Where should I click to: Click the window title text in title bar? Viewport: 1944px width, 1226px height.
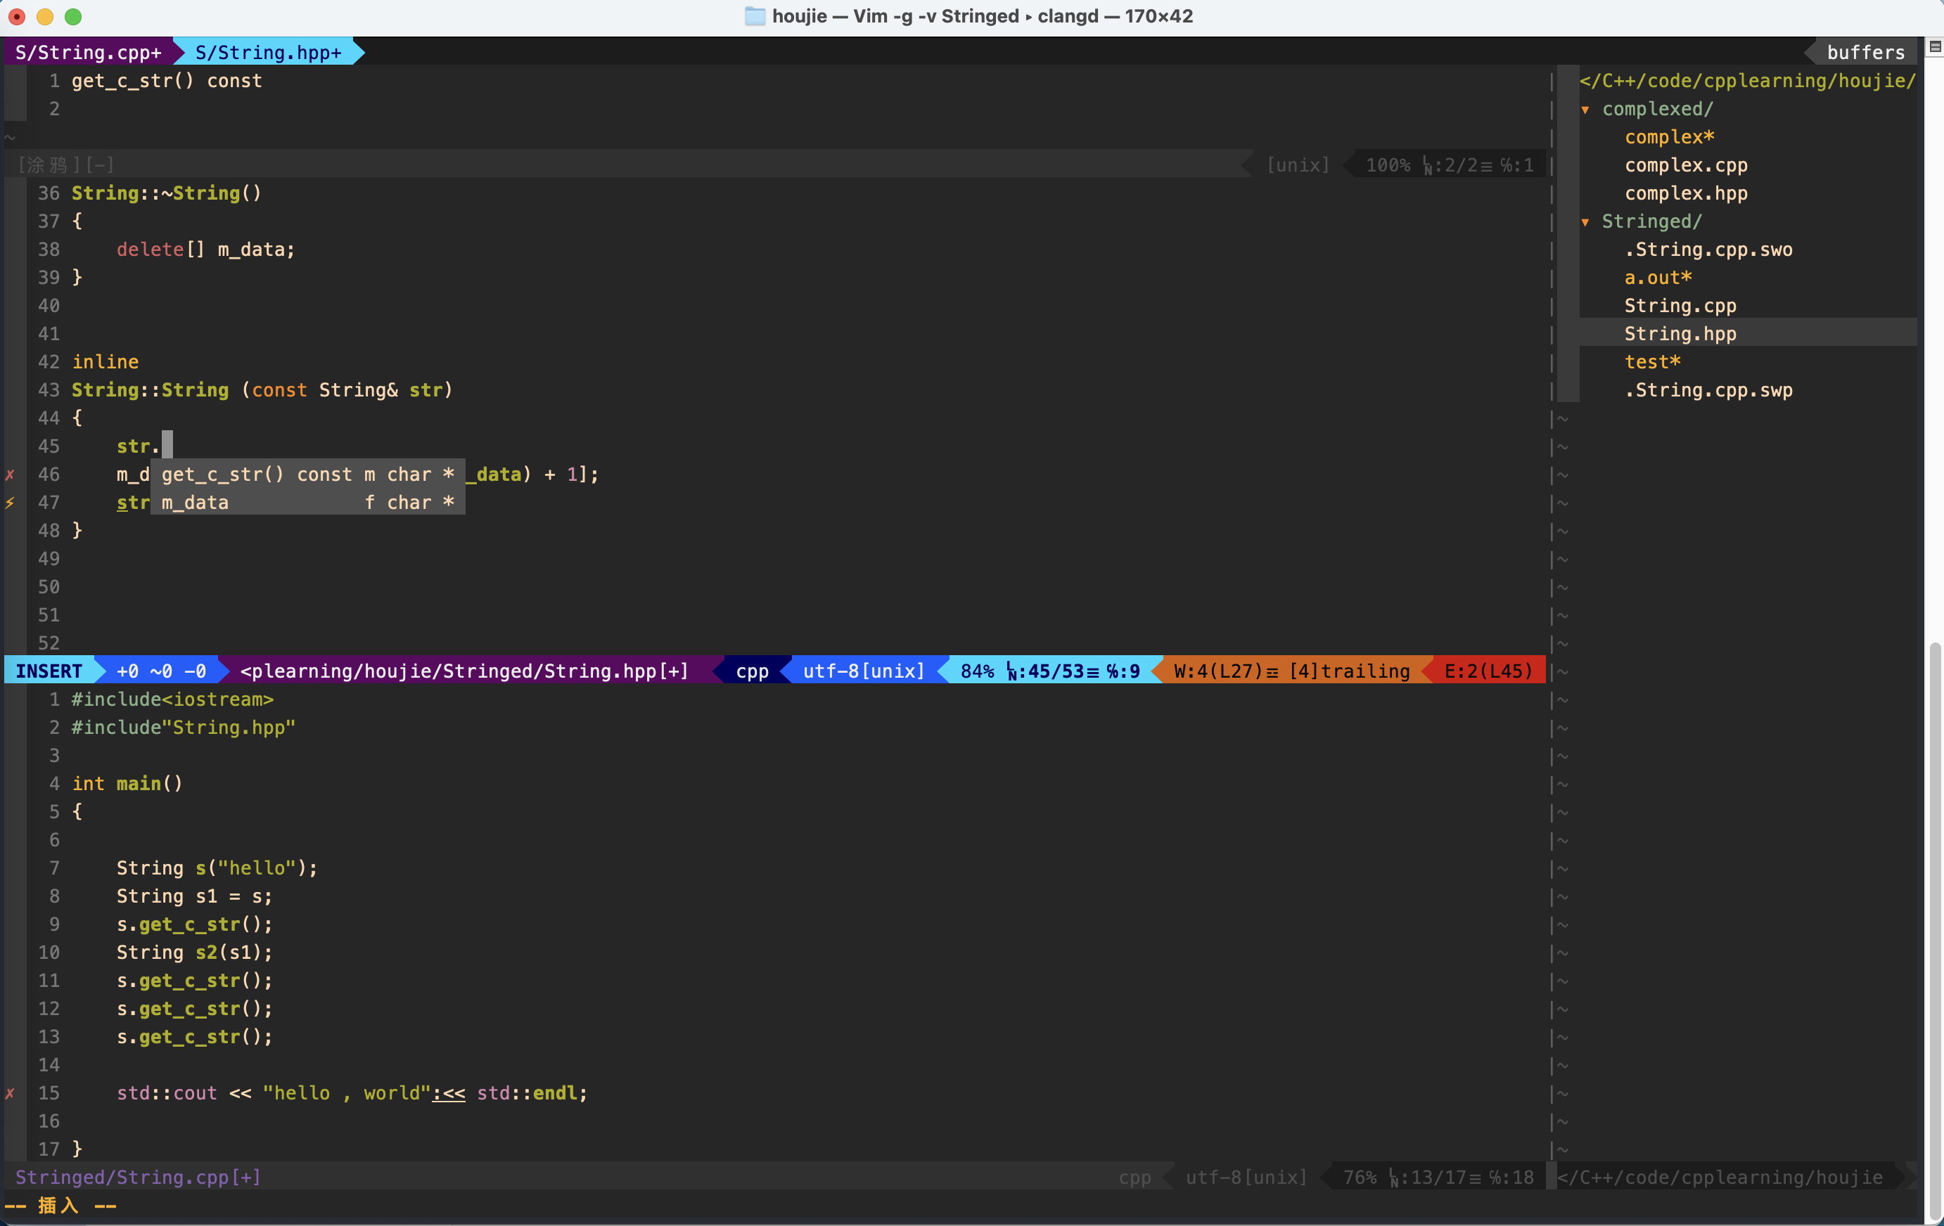tap(982, 16)
